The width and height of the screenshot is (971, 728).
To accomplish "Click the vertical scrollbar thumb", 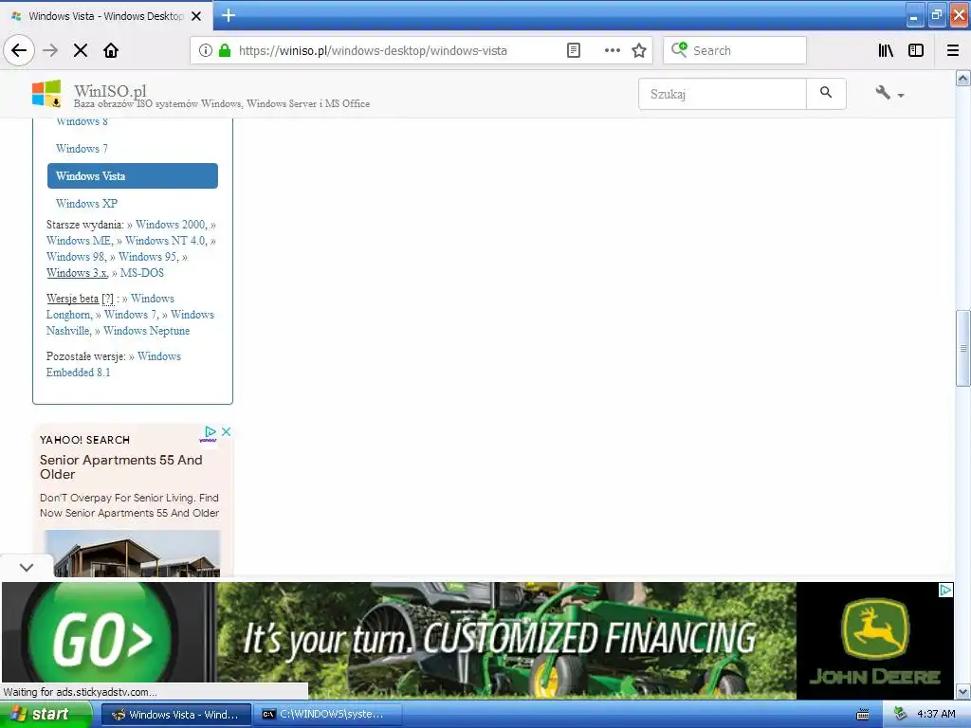I will coord(963,348).
